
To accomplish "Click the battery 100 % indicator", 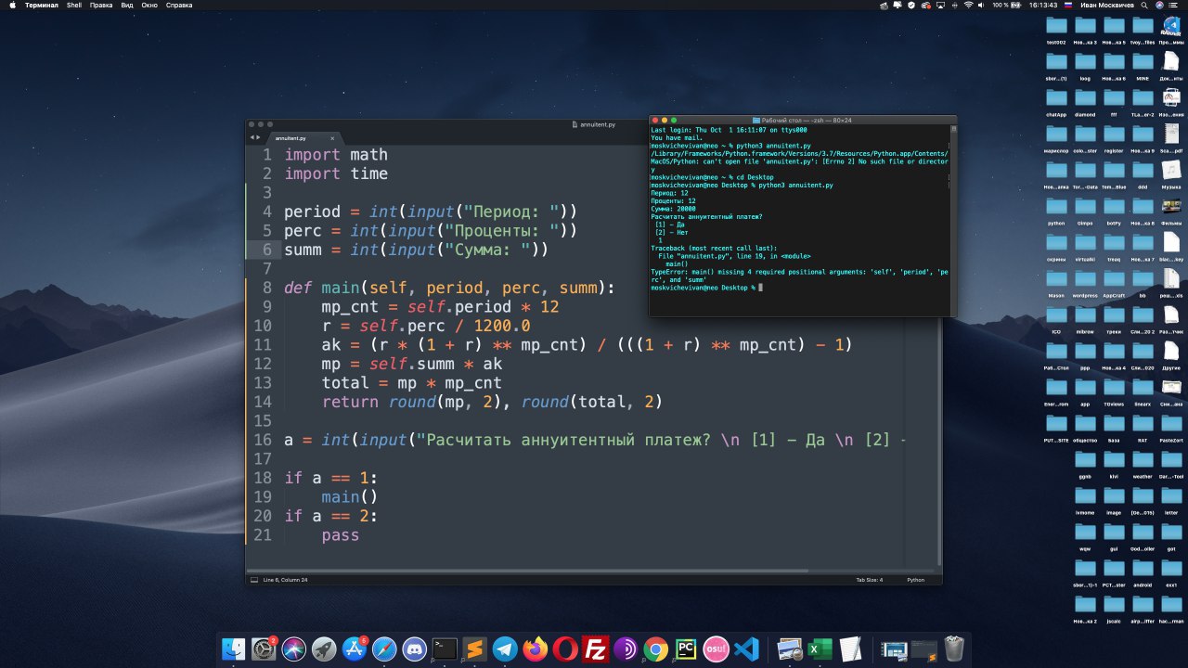I will click(1007, 5).
